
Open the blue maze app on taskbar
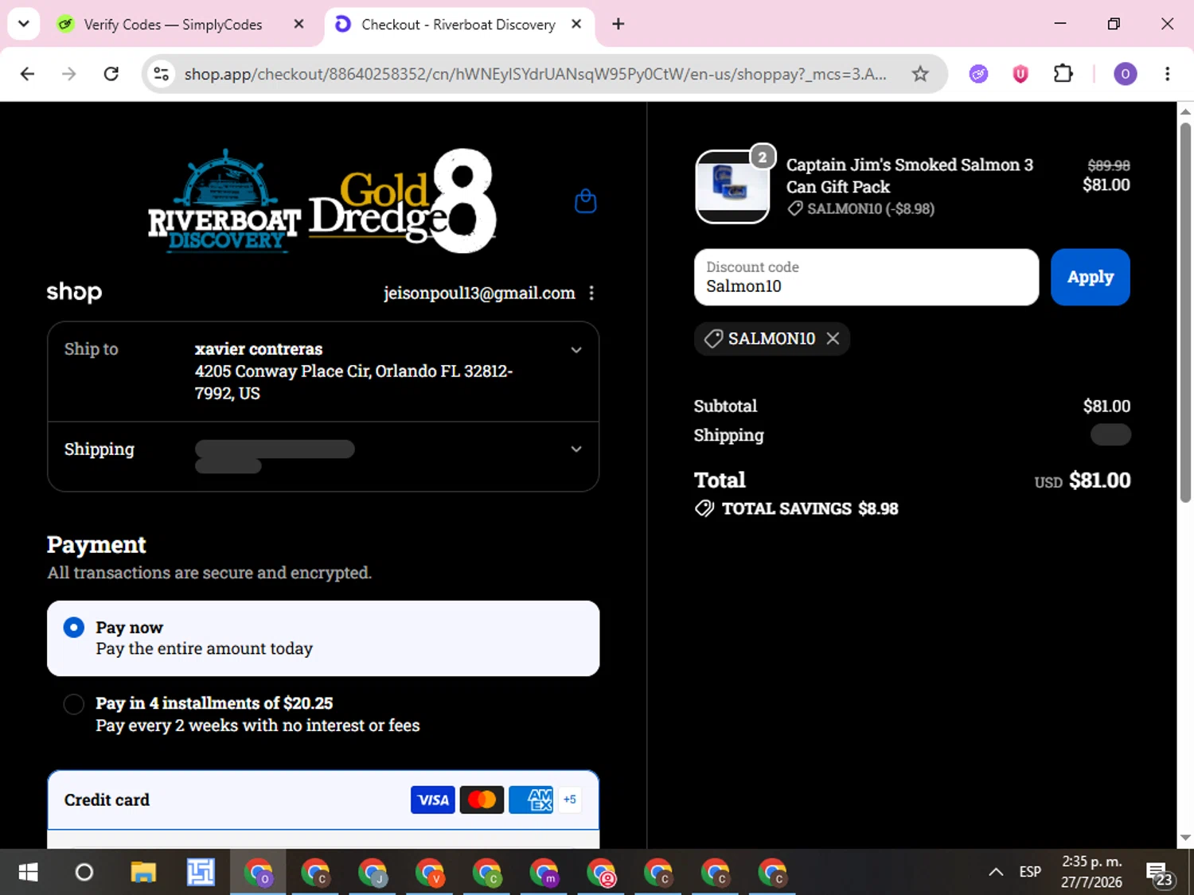201,873
